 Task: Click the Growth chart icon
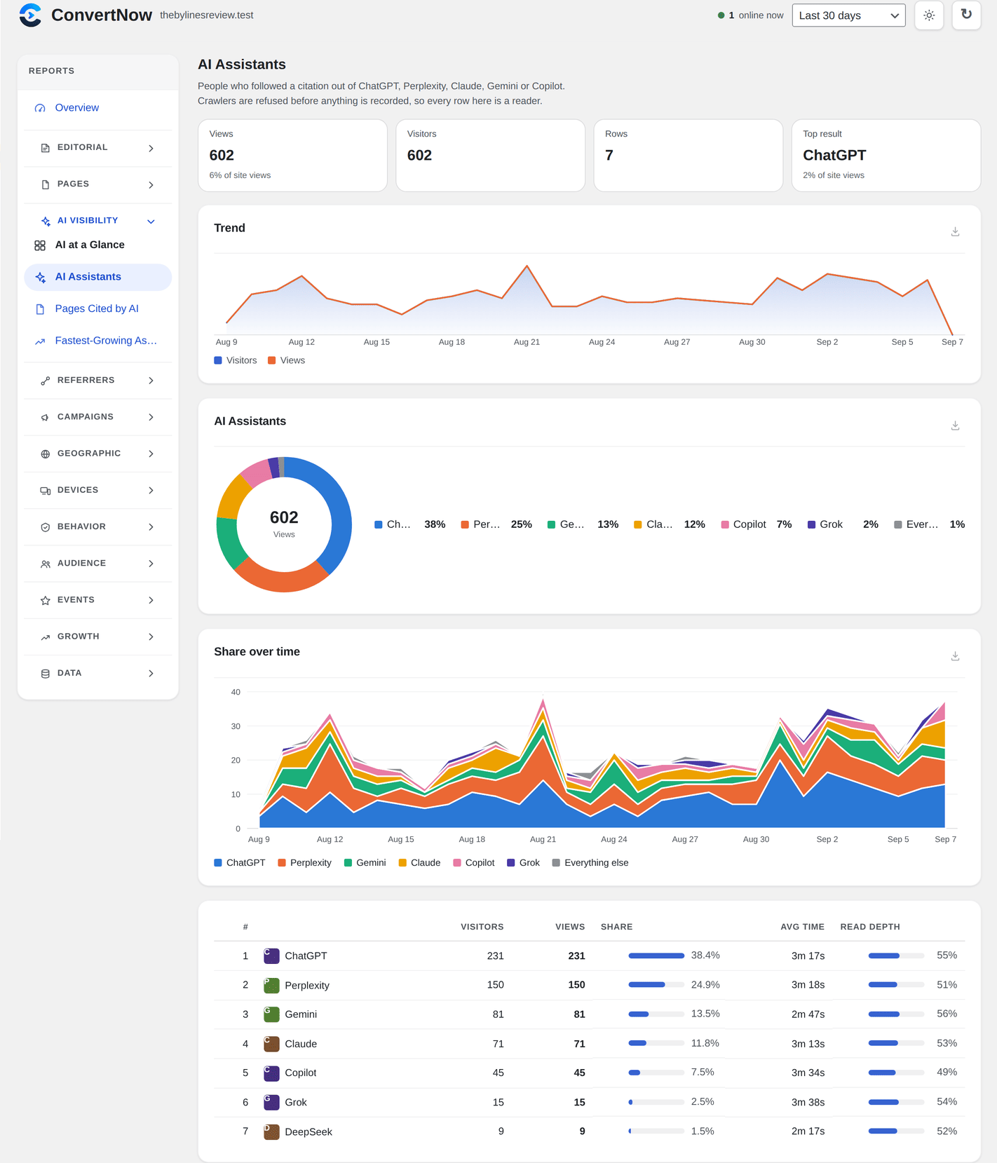46,637
